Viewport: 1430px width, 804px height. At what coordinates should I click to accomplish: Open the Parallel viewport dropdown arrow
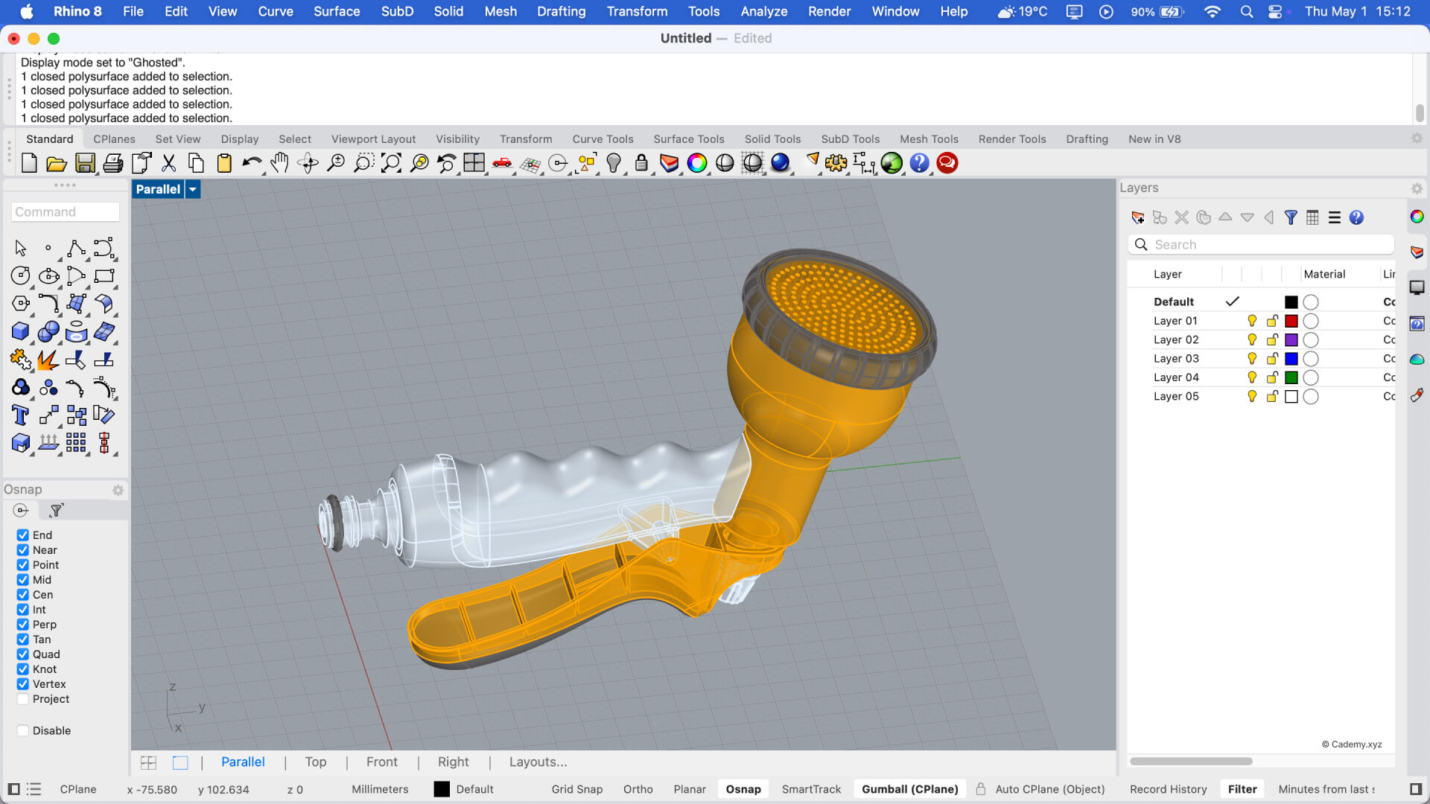coord(193,189)
